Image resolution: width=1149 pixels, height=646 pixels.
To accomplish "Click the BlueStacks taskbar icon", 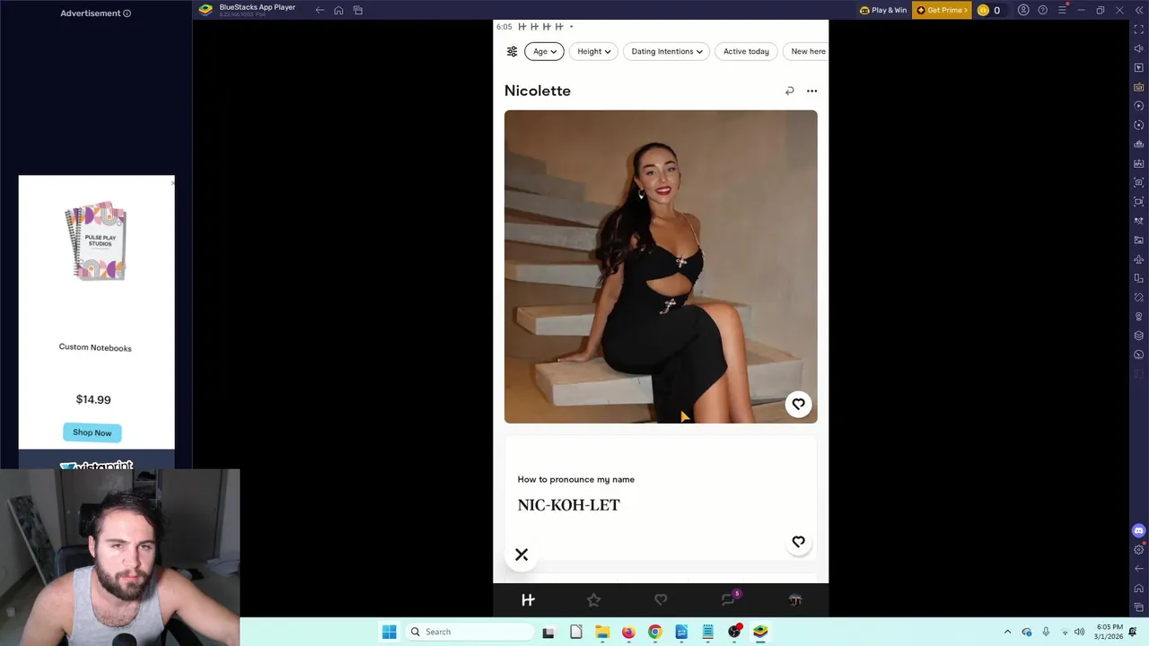I will click(x=760, y=632).
